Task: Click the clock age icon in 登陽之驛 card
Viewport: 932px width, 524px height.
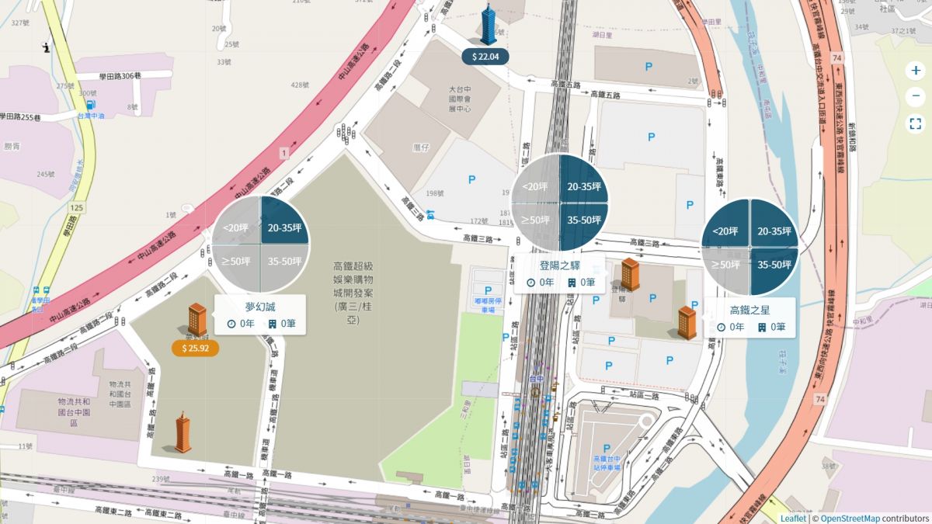Action: [531, 283]
